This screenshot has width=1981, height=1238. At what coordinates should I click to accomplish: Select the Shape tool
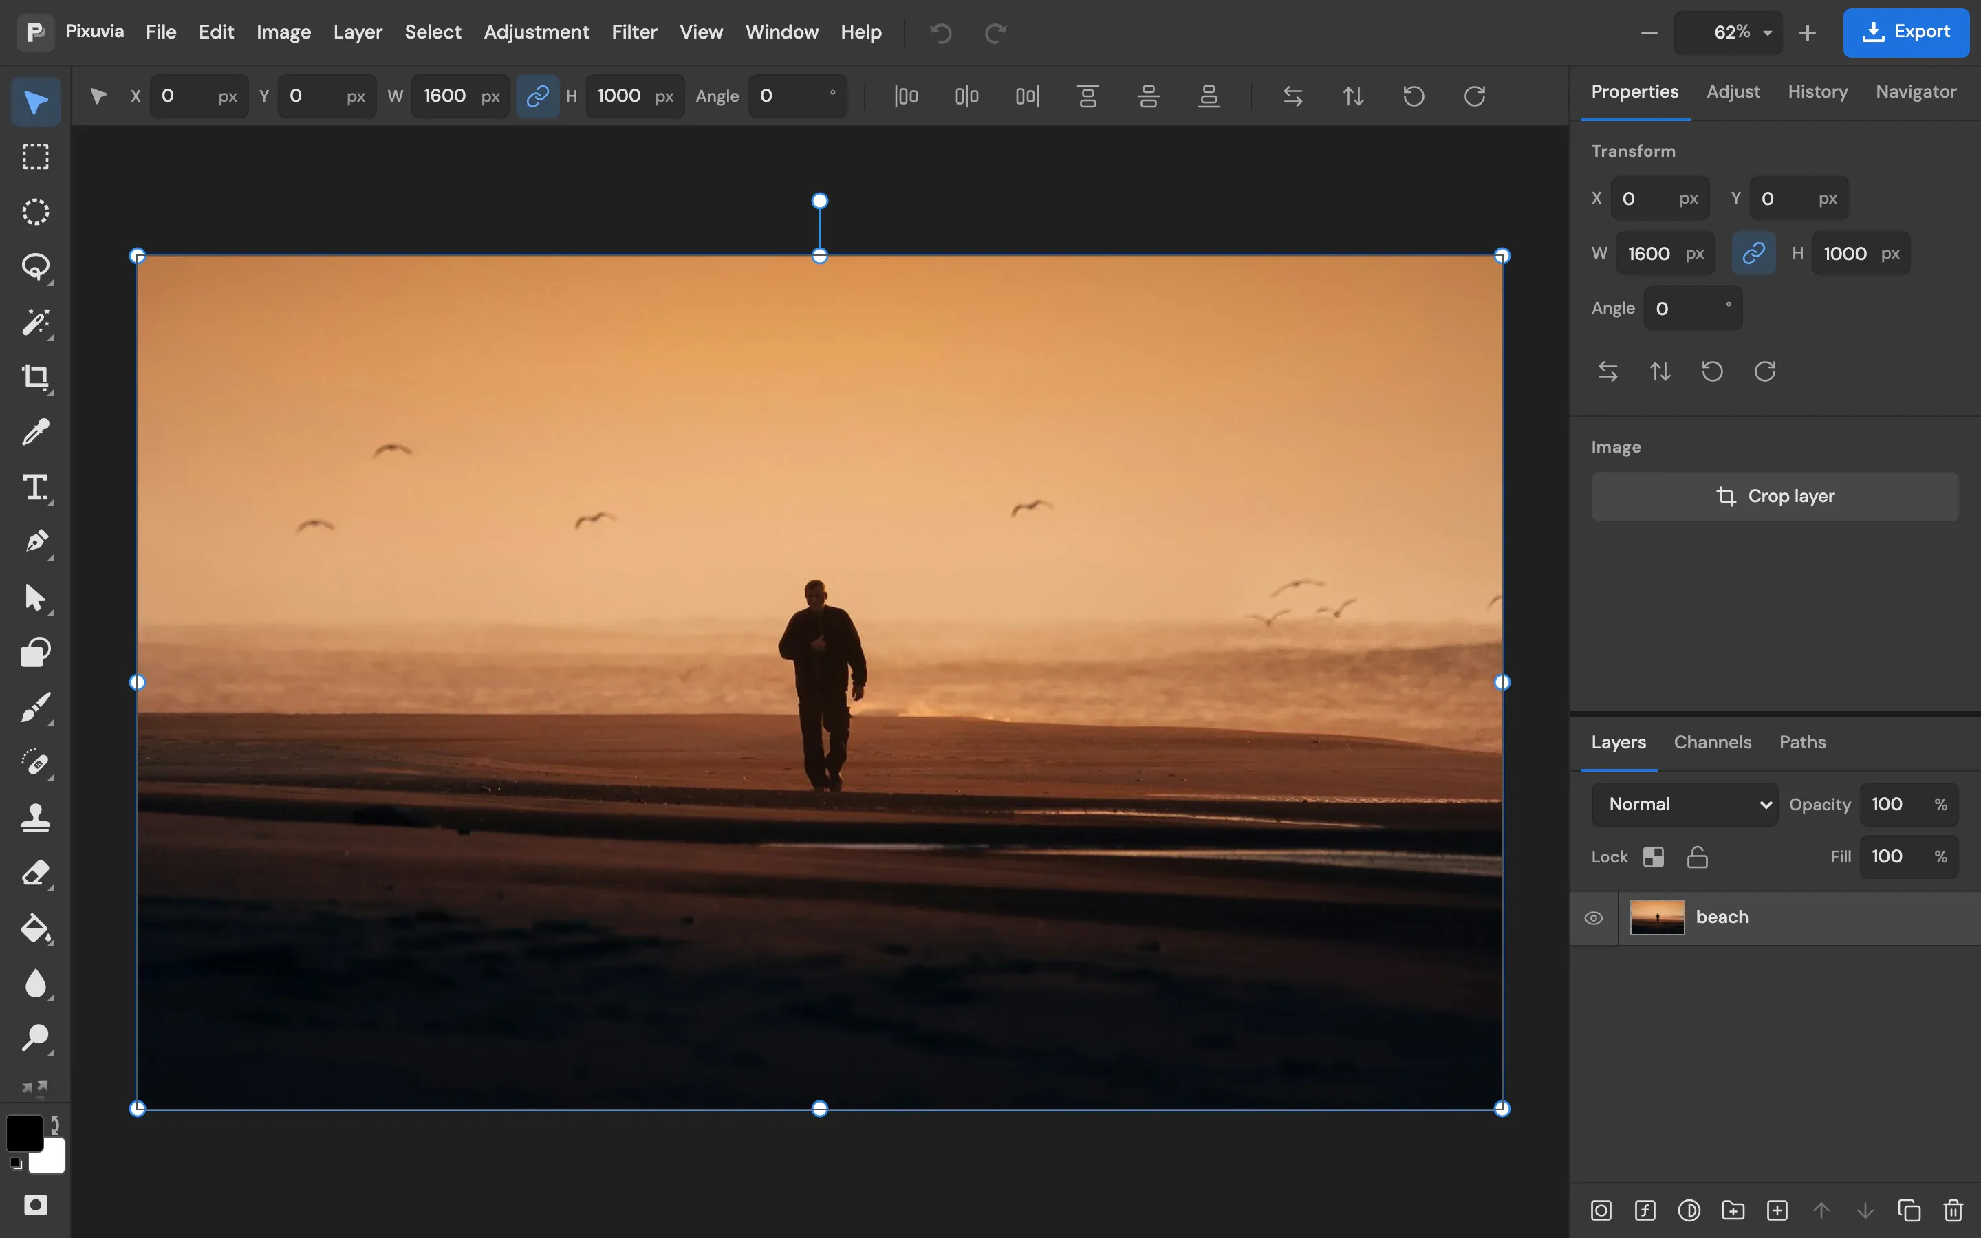[35, 653]
